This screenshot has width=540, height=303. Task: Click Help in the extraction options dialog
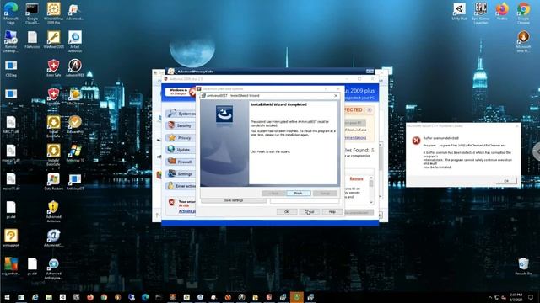pyautogui.click(x=332, y=212)
